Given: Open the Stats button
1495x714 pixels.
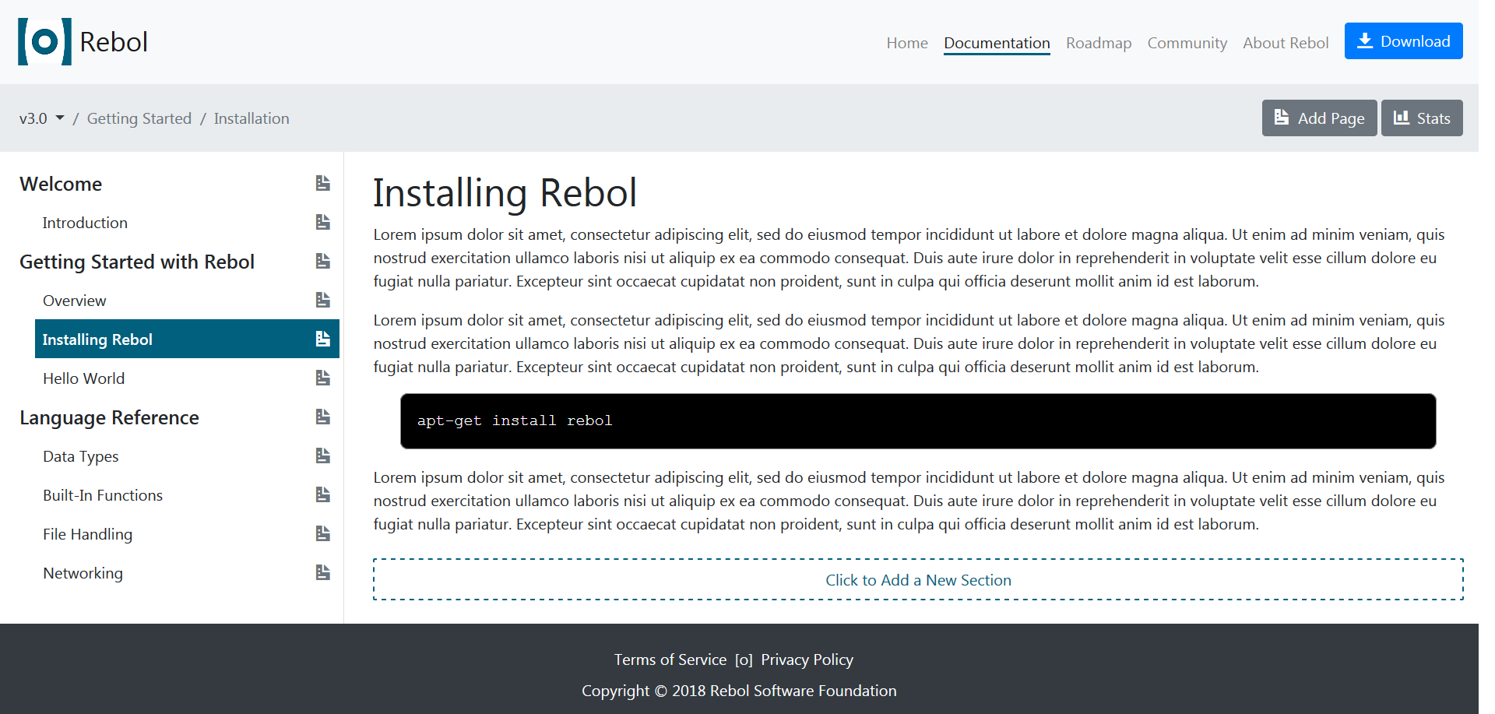Looking at the screenshot, I should [x=1422, y=118].
